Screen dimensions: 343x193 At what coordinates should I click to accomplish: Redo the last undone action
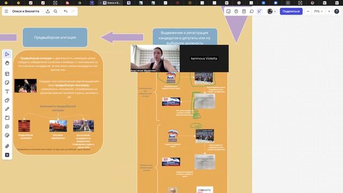coord(73,11)
